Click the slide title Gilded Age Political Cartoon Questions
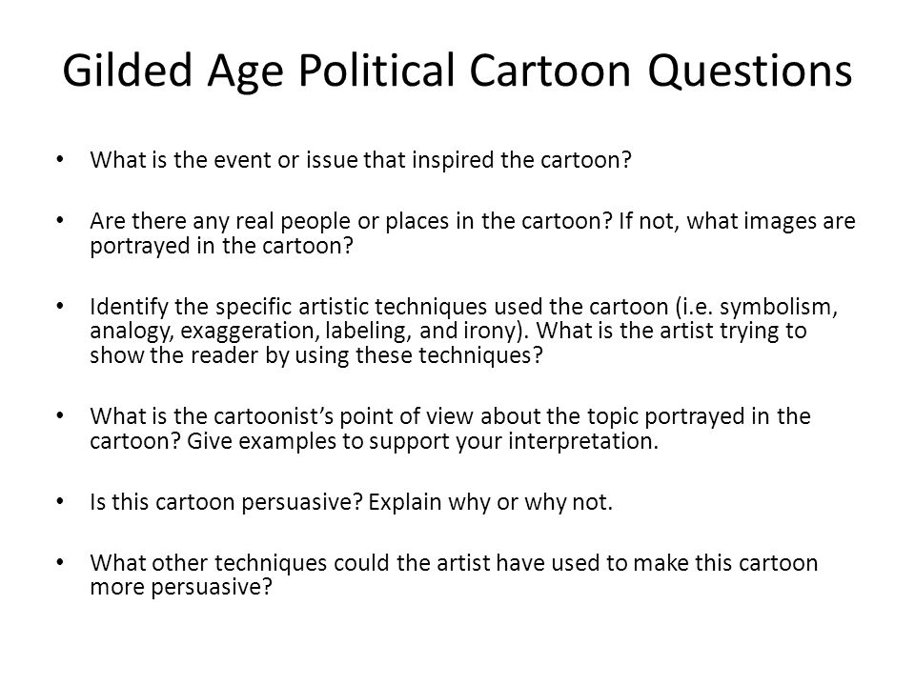Screen dimensions: 915x686 tap(457, 71)
